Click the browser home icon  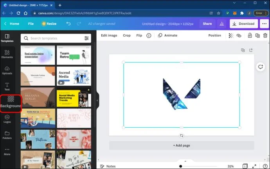[26, 13]
